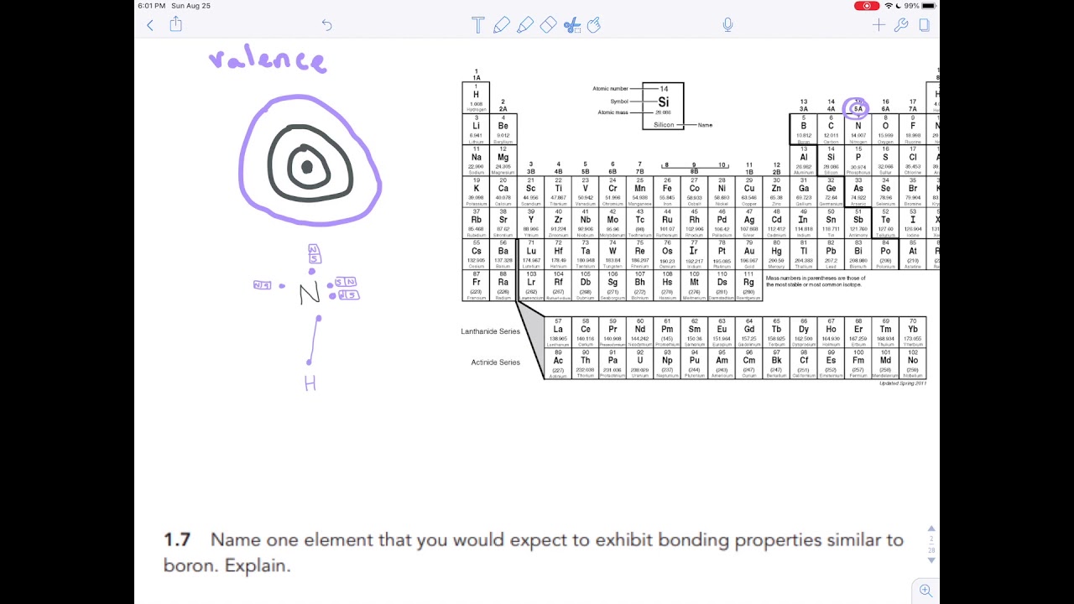Screen dimensions: 1074x604
Task: Tap the handwritten H symbol
Action: (x=310, y=384)
